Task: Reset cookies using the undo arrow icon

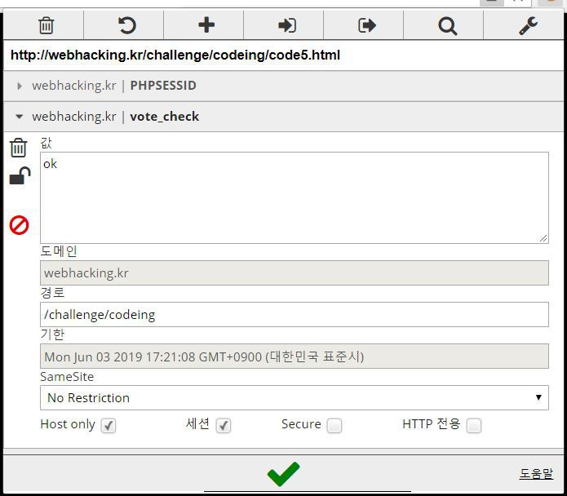Action: [126, 25]
